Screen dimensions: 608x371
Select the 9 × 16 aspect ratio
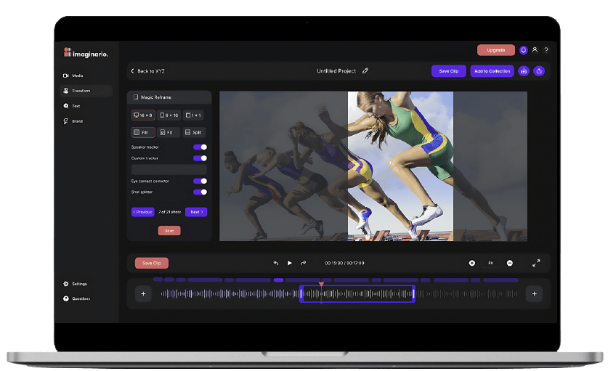click(169, 115)
